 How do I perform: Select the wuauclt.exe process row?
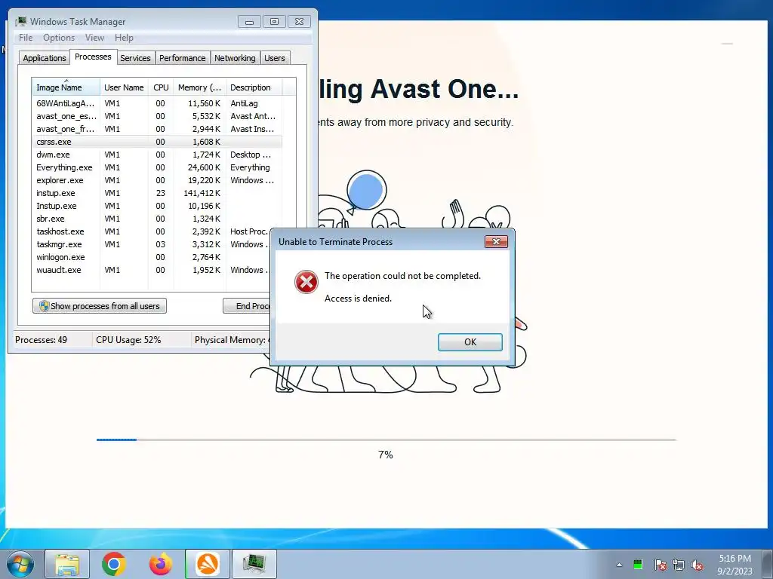tap(151, 270)
